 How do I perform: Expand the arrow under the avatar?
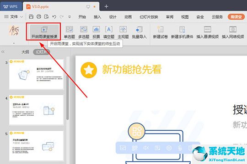[x=14, y=43]
